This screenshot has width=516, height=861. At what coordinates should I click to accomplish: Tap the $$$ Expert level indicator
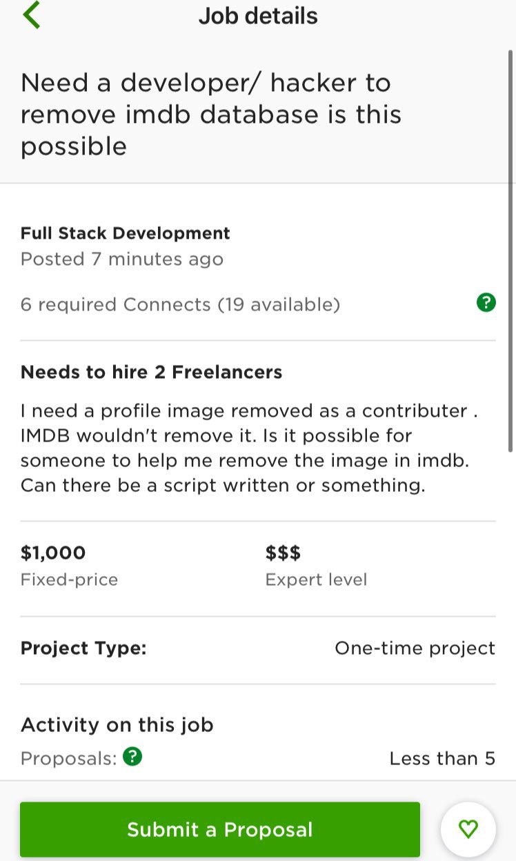point(283,553)
